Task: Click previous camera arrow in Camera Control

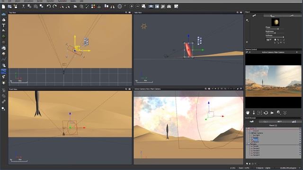Action: click(x=250, y=52)
